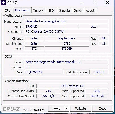Click the CPU-Z app icon in title bar

(3, 3)
